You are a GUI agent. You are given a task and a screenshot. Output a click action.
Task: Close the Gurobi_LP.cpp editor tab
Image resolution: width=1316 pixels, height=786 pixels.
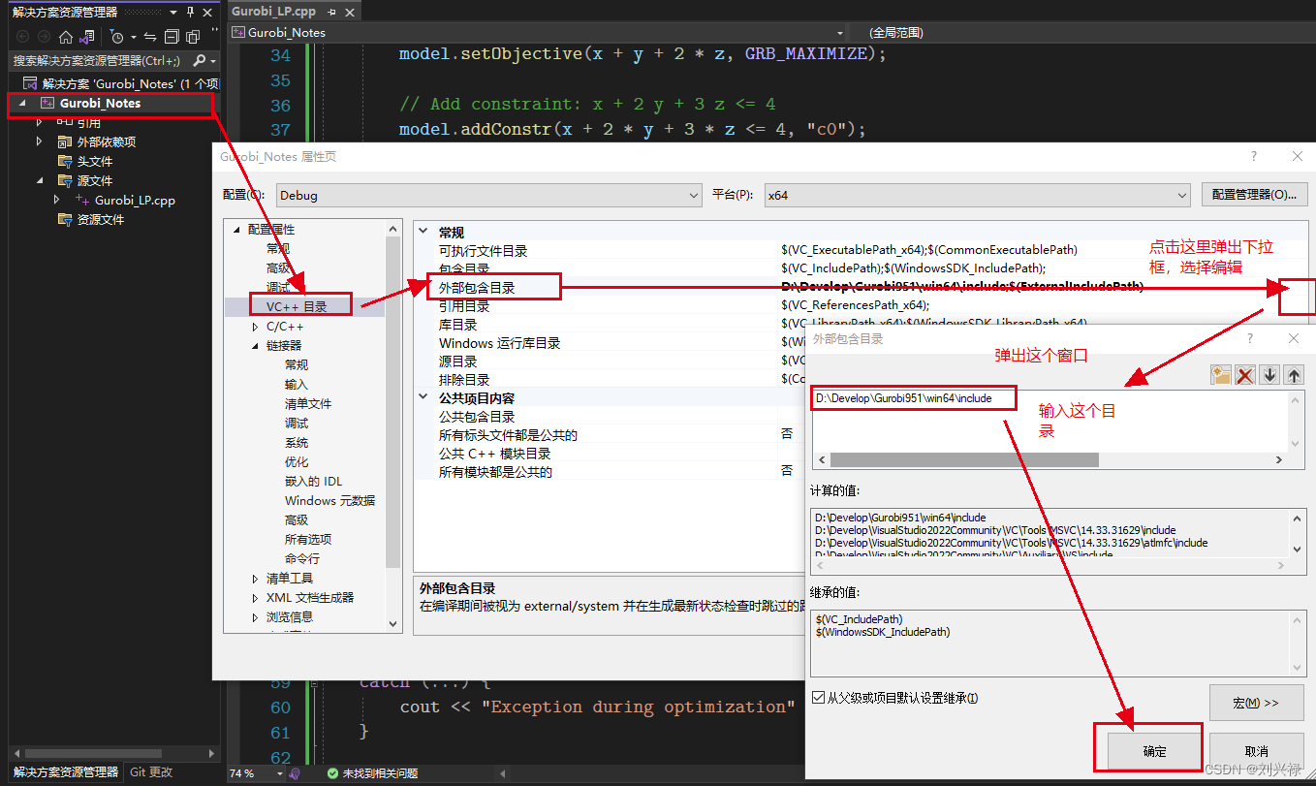pos(350,12)
